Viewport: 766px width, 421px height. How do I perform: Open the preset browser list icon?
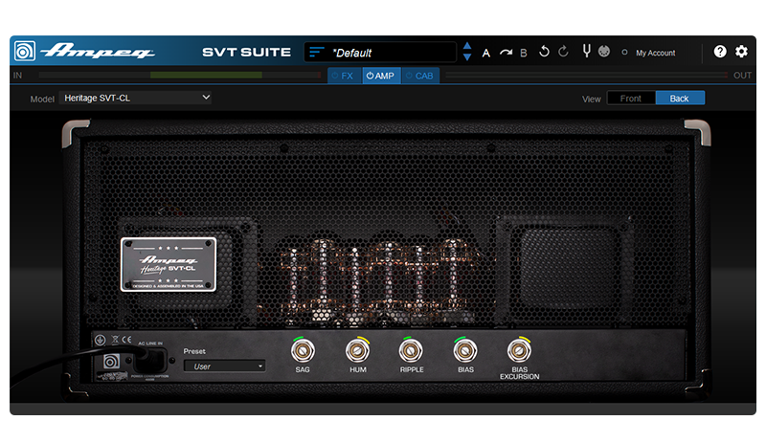pos(317,52)
